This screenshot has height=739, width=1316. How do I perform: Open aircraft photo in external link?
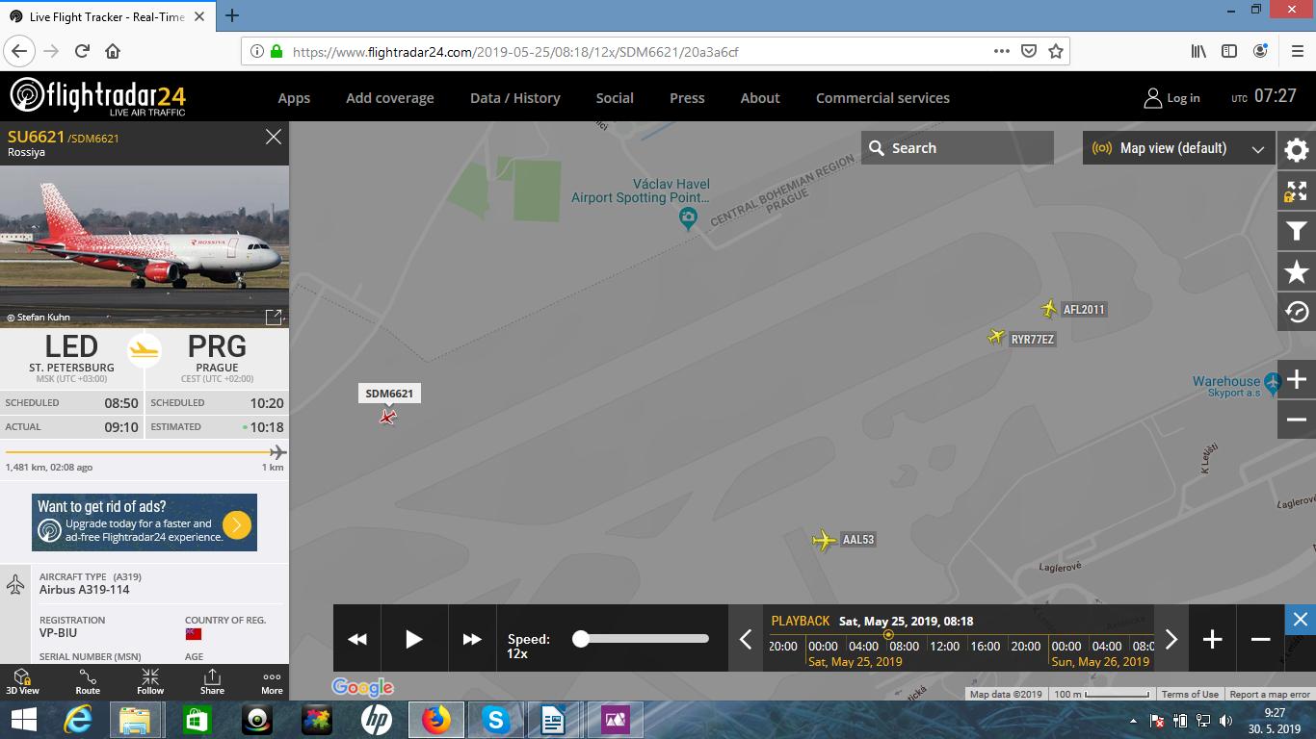click(x=274, y=317)
